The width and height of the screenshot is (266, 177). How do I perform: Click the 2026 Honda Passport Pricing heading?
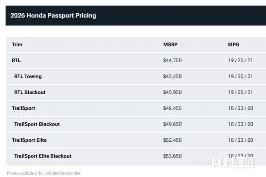(53, 16)
